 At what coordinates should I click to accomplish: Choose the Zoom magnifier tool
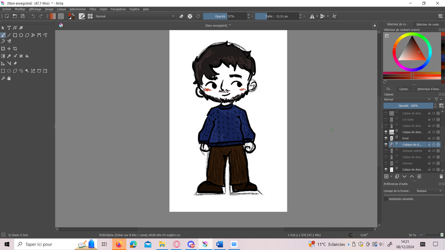point(3,79)
